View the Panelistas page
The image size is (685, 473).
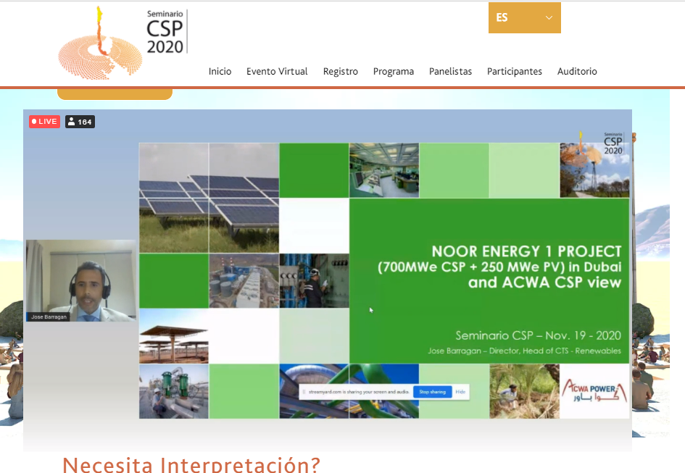click(x=450, y=71)
